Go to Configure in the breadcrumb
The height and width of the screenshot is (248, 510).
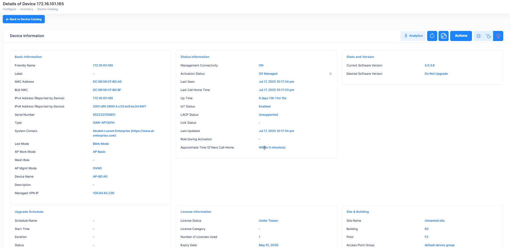tap(10, 9)
